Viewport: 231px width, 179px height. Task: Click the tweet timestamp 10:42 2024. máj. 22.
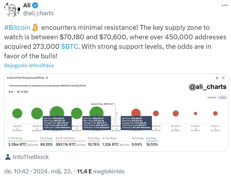tap(38, 171)
